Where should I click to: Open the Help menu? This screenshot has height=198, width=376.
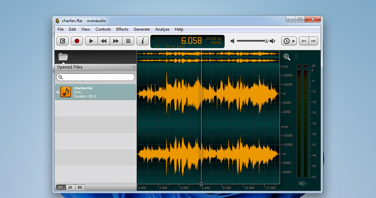click(x=179, y=29)
